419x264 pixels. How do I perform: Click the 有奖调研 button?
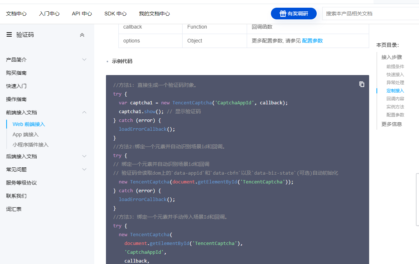(294, 14)
